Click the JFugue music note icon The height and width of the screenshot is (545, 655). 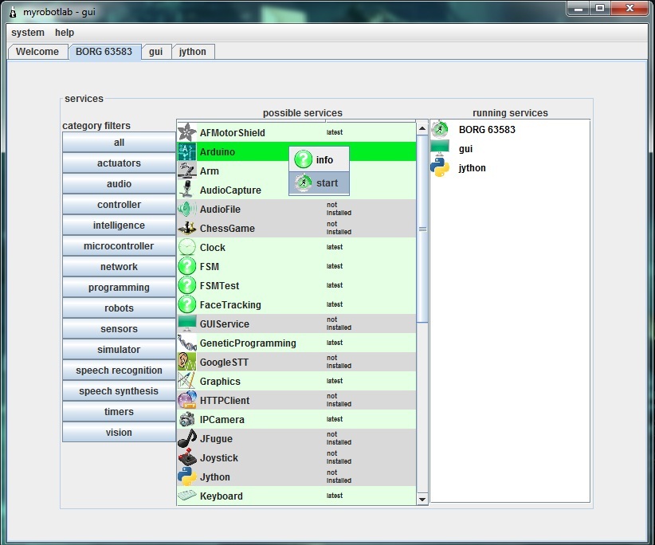(186, 438)
